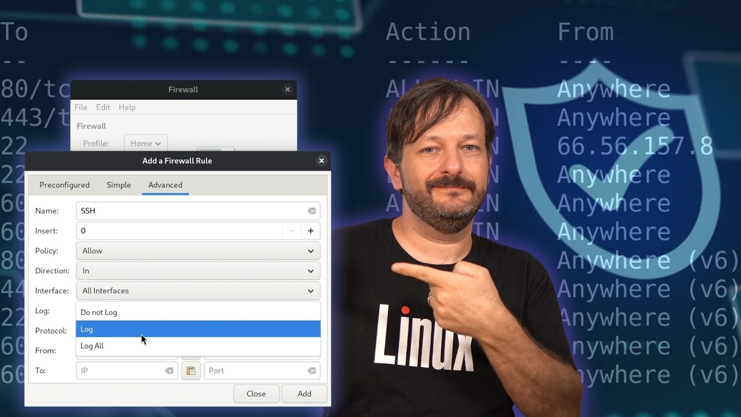
Task: Increase the Insert value with plus
Action: (310, 231)
